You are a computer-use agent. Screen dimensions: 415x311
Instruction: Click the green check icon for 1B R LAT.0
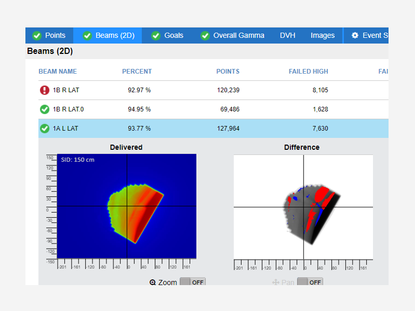[45, 109]
